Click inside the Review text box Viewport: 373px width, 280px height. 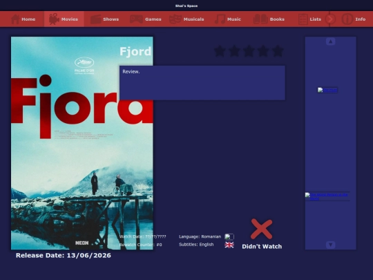pyautogui.click(x=202, y=83)
